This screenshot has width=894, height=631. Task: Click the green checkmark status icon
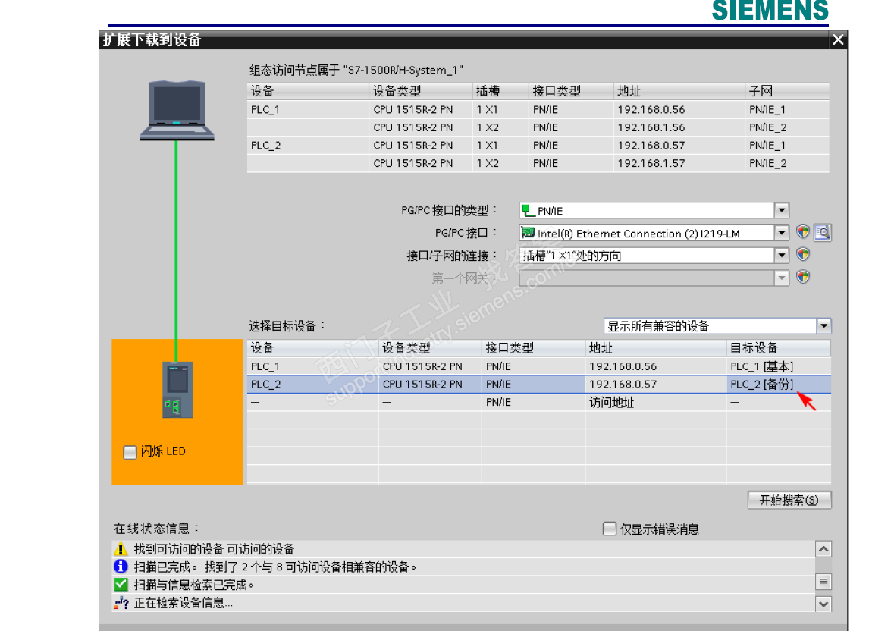click(121, 584)
